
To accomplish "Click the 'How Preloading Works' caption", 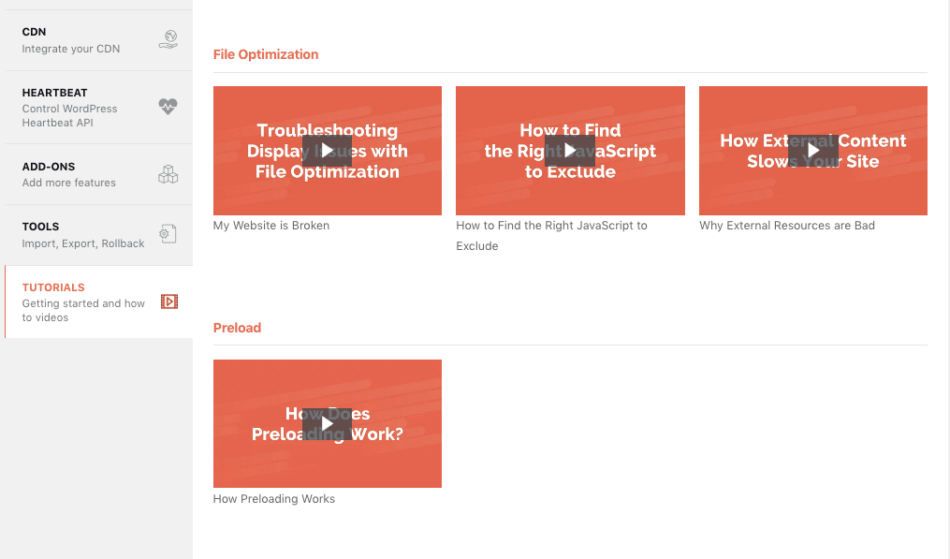I will (x=274, y=498).
